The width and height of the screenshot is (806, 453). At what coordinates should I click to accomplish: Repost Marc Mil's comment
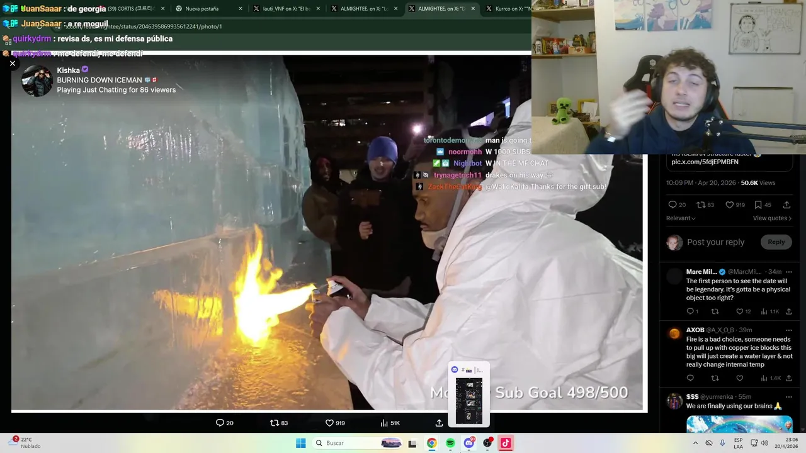point(715,311)
